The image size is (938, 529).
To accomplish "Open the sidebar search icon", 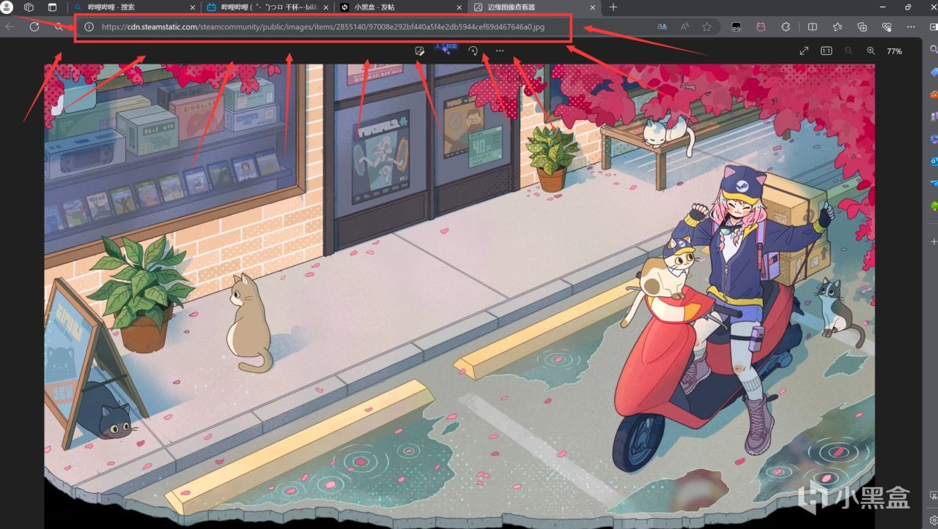I will pos(933,50).
